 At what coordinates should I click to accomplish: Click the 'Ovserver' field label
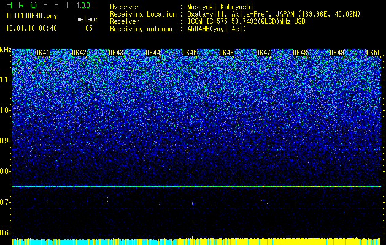click(x=125, y=7)
